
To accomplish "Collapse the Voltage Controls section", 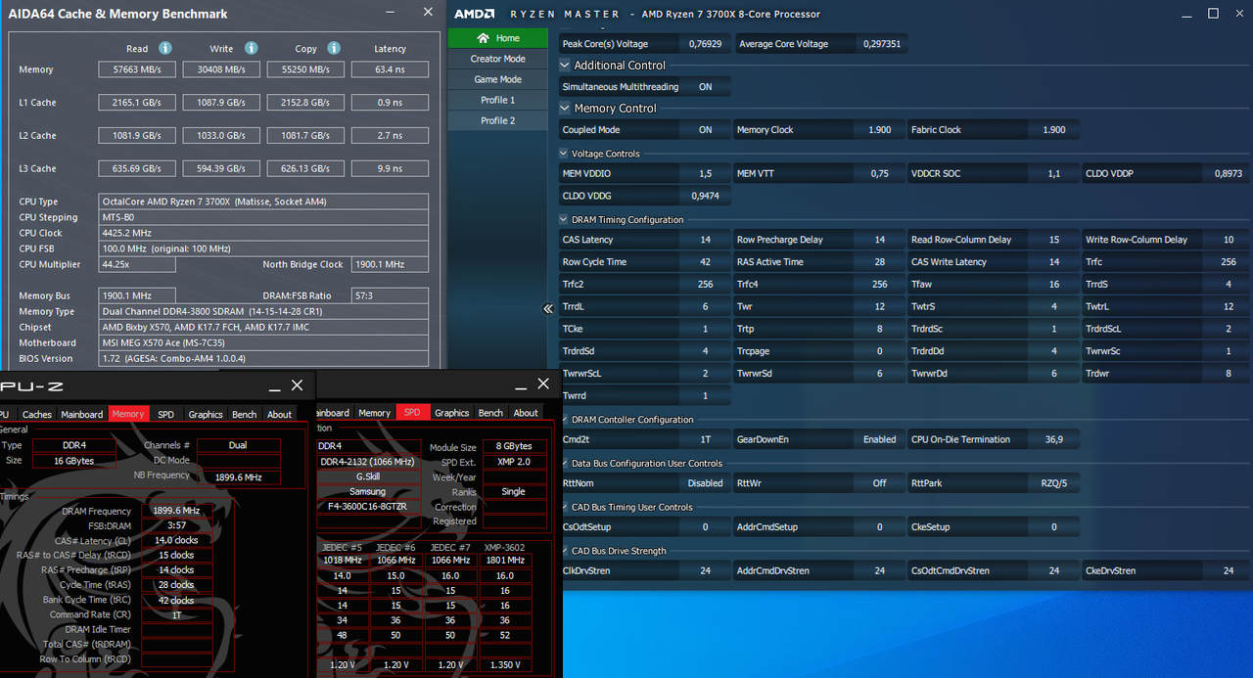I will point(564,154).
